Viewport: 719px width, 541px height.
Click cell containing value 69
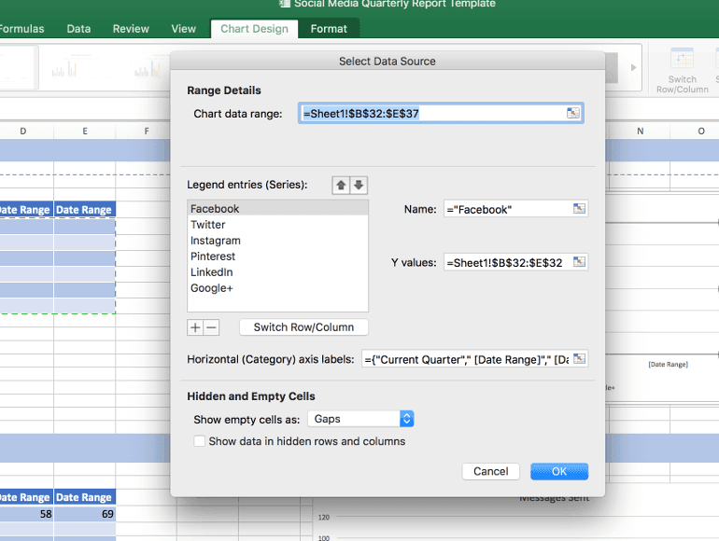pos(85,514)
